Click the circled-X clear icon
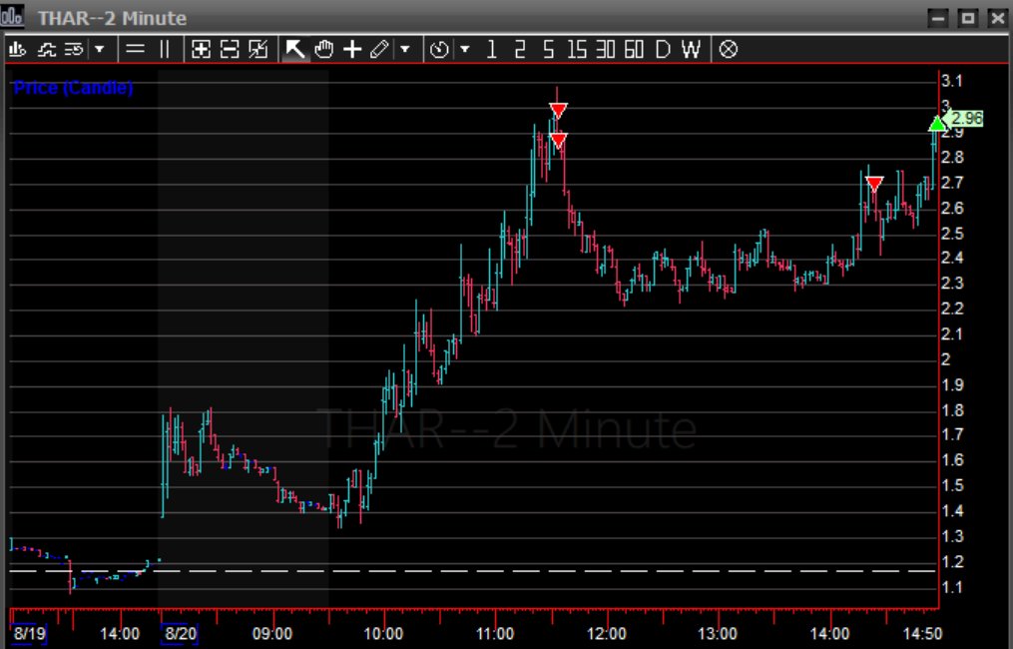 click(x=728, y=48)
